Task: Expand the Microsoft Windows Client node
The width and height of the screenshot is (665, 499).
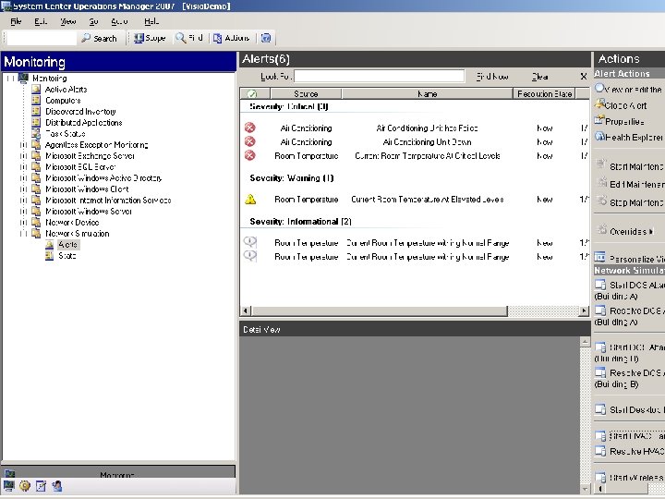Action: [x=23, y=189]
